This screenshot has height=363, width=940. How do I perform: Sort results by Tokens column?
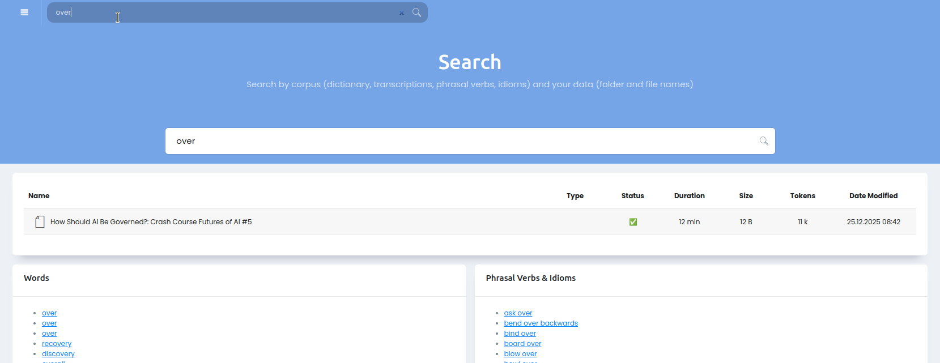802,196
